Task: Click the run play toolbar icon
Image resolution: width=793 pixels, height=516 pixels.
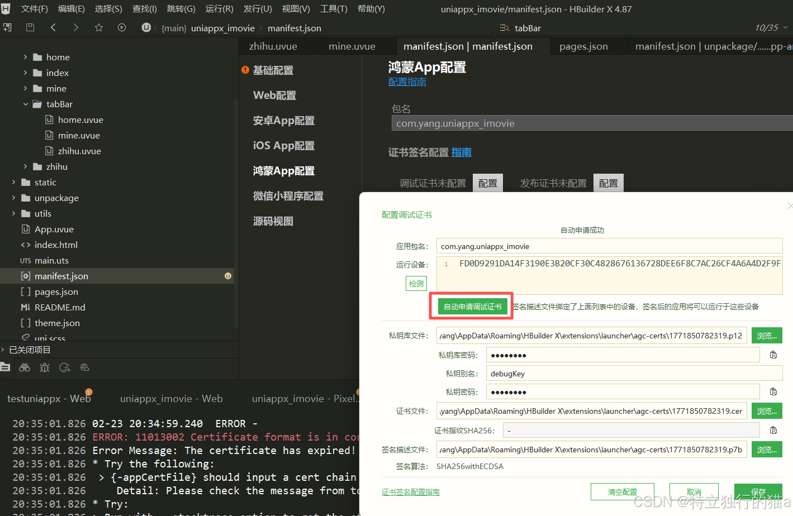Action: (x=122, y=27)
